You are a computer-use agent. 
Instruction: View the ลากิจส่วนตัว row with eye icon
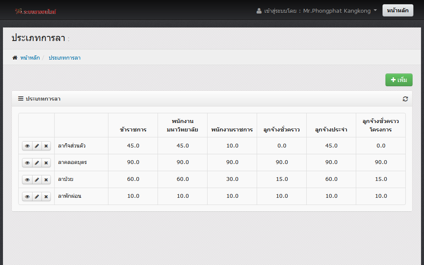(x=27, y=146)
